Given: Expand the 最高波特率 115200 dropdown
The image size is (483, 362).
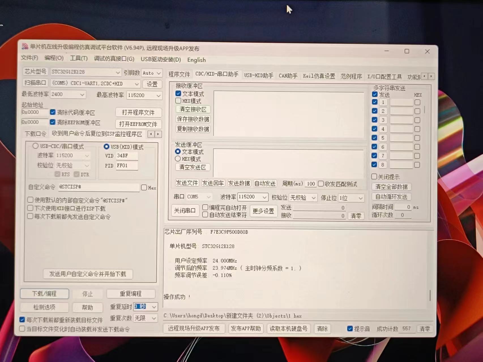Looking at the screenshot, I should [158, 96].
